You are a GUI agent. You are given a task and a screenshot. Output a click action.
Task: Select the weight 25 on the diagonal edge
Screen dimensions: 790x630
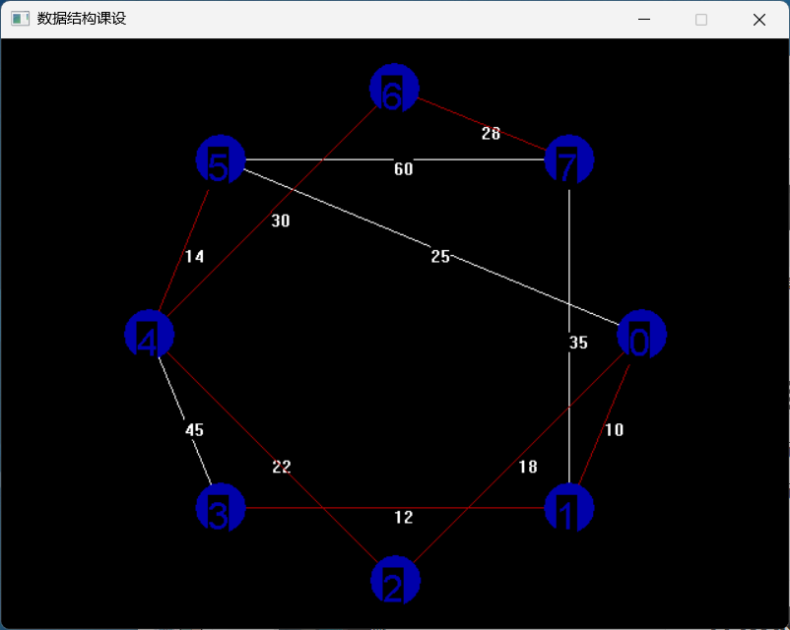tap(440, 257)
